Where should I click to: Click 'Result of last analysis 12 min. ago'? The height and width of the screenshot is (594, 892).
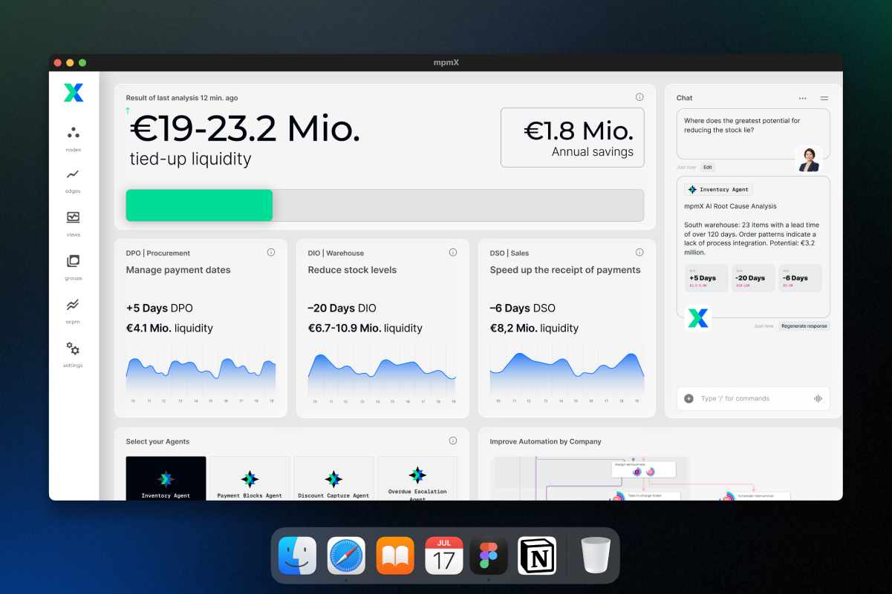point(182,98)
